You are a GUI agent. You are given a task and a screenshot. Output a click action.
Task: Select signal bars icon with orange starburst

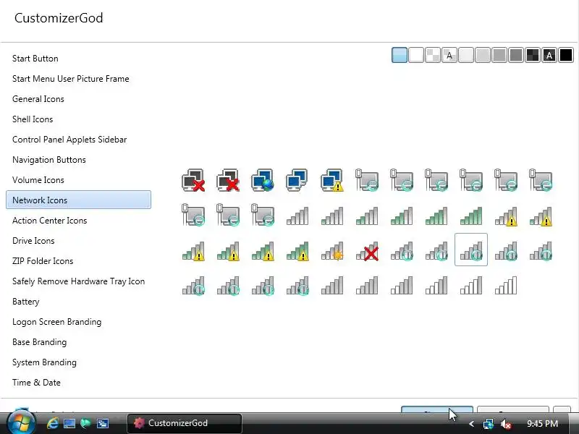[332, 250]
